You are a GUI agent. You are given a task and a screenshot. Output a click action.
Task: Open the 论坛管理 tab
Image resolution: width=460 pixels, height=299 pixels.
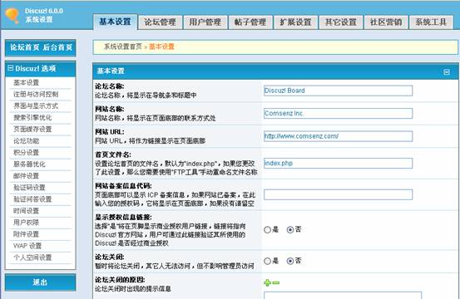(160, 22)
